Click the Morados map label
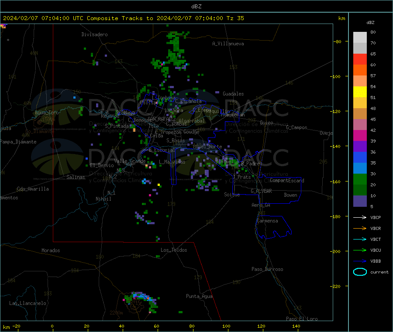This screenshot has height=332, width=393. 51,250
